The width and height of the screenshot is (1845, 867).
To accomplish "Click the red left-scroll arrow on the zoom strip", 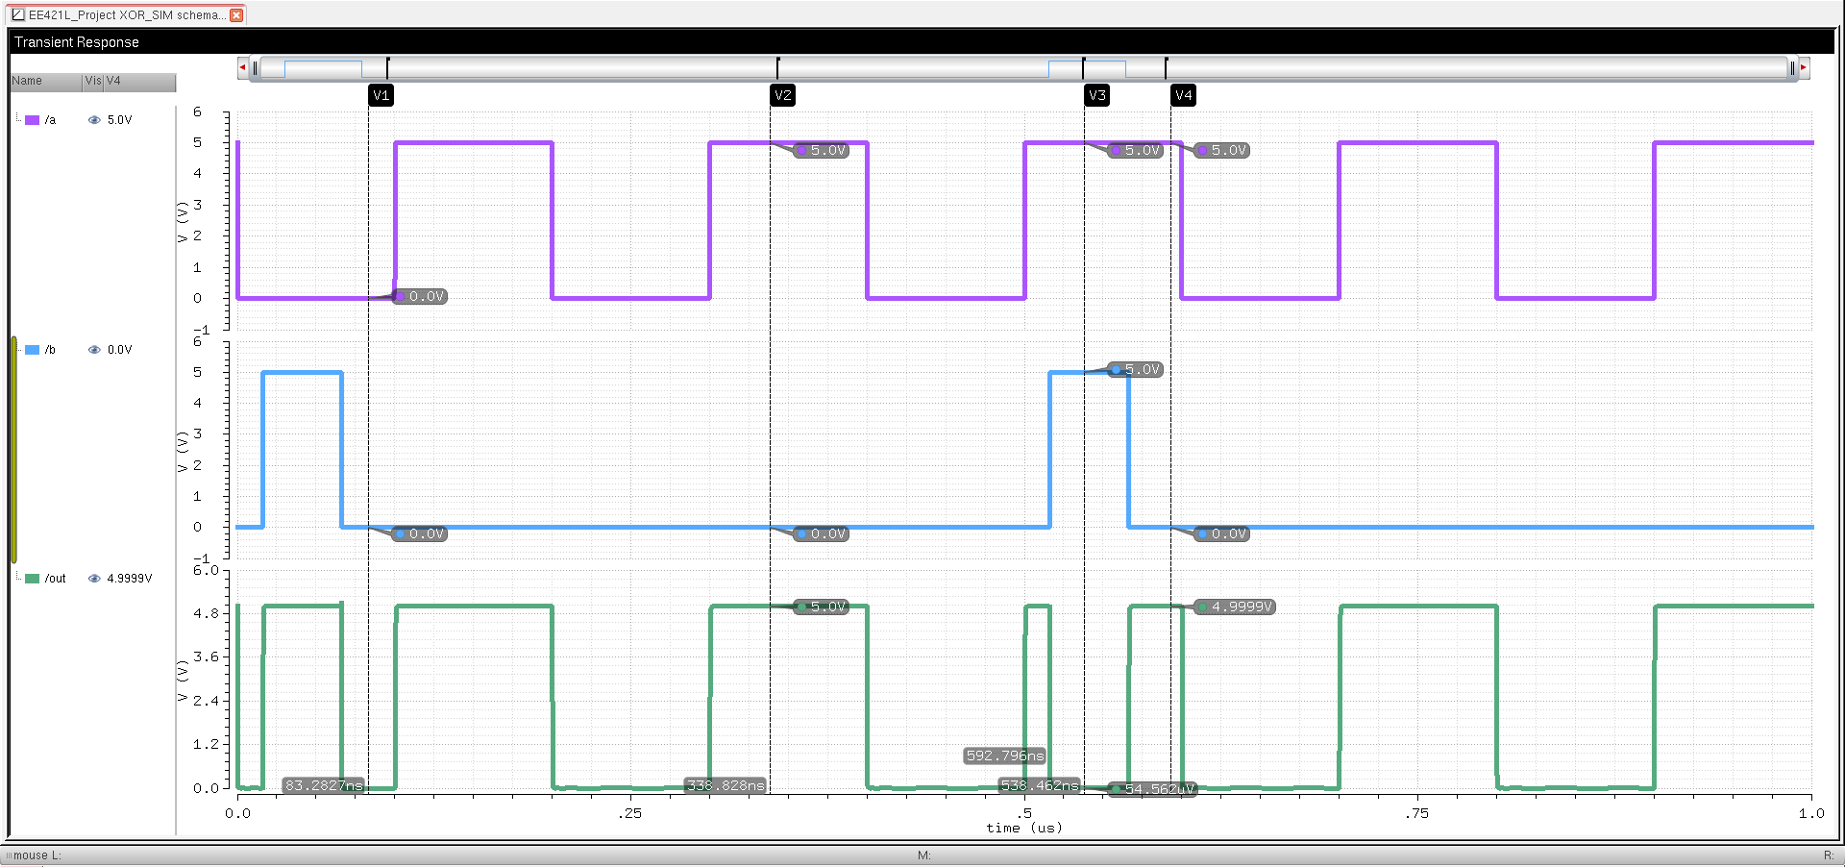I will point(243,68).
